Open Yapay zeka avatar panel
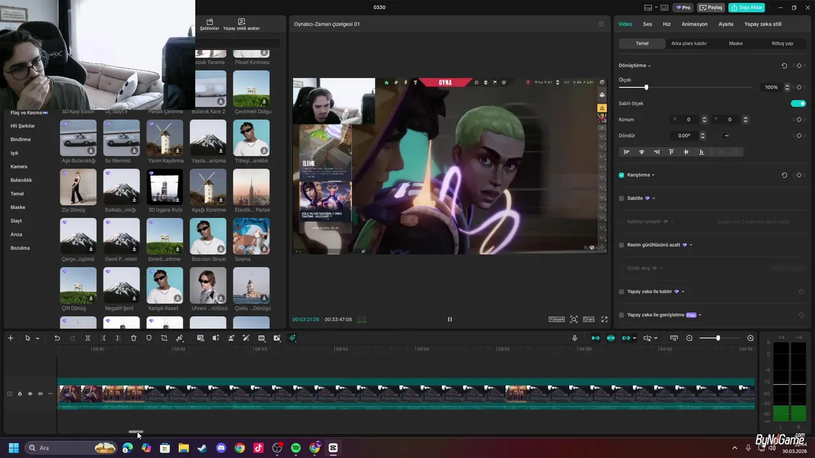The height and width of the screenshot is (458, 815). click(241, 25)
